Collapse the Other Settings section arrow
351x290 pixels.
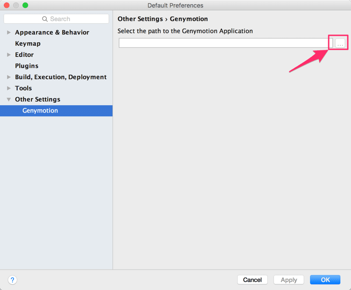(9, 99)
